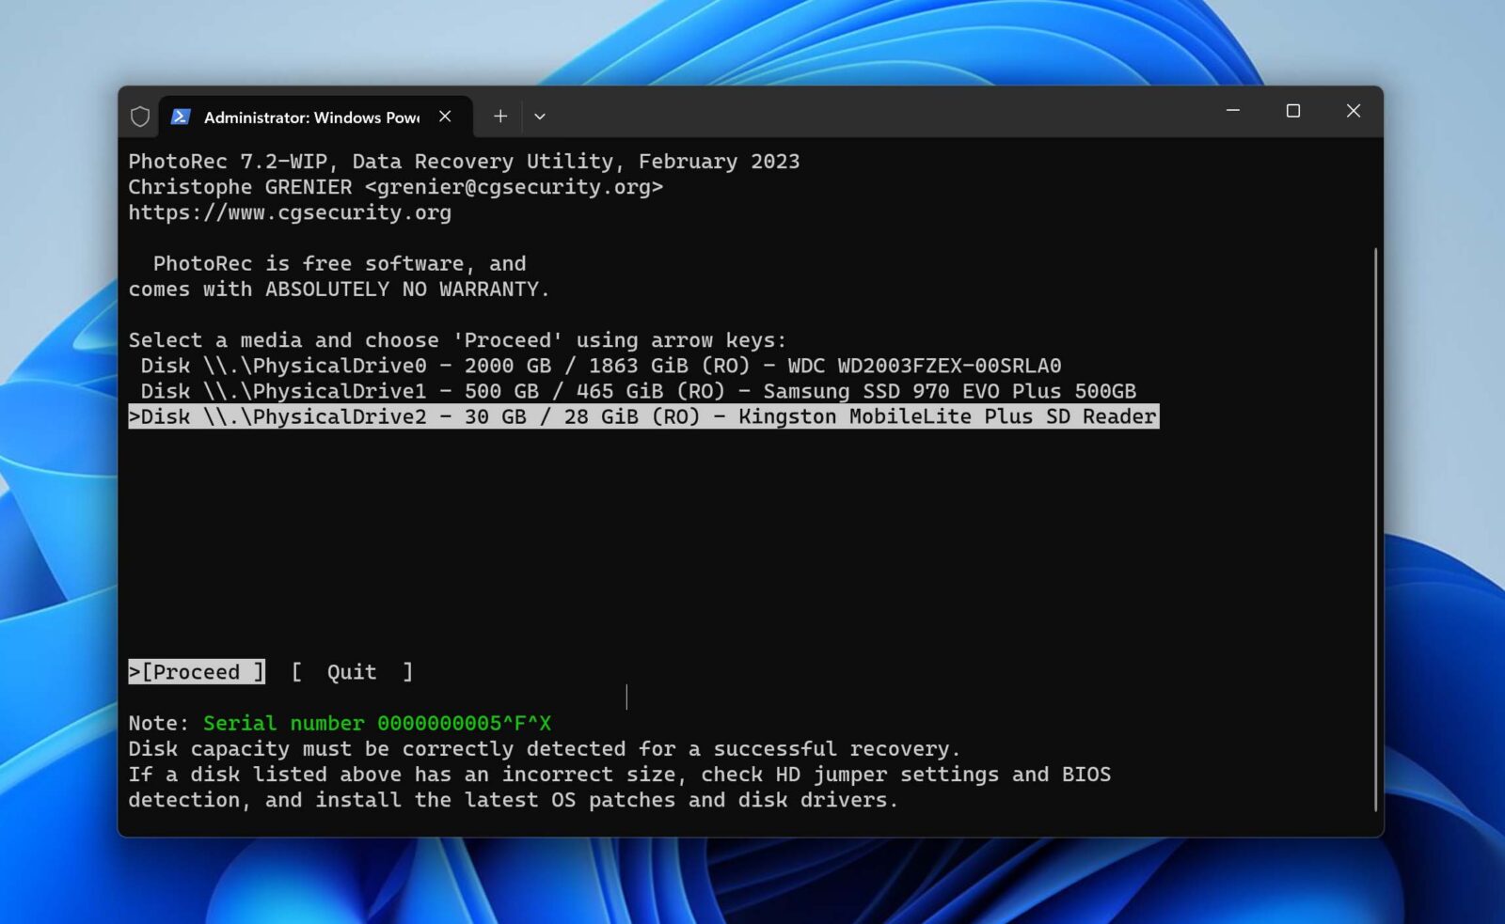The height and width of the screenshot is (924, 1505).
Task: Click the desktop wallpaper outside the window
Action: coord(56,470)
